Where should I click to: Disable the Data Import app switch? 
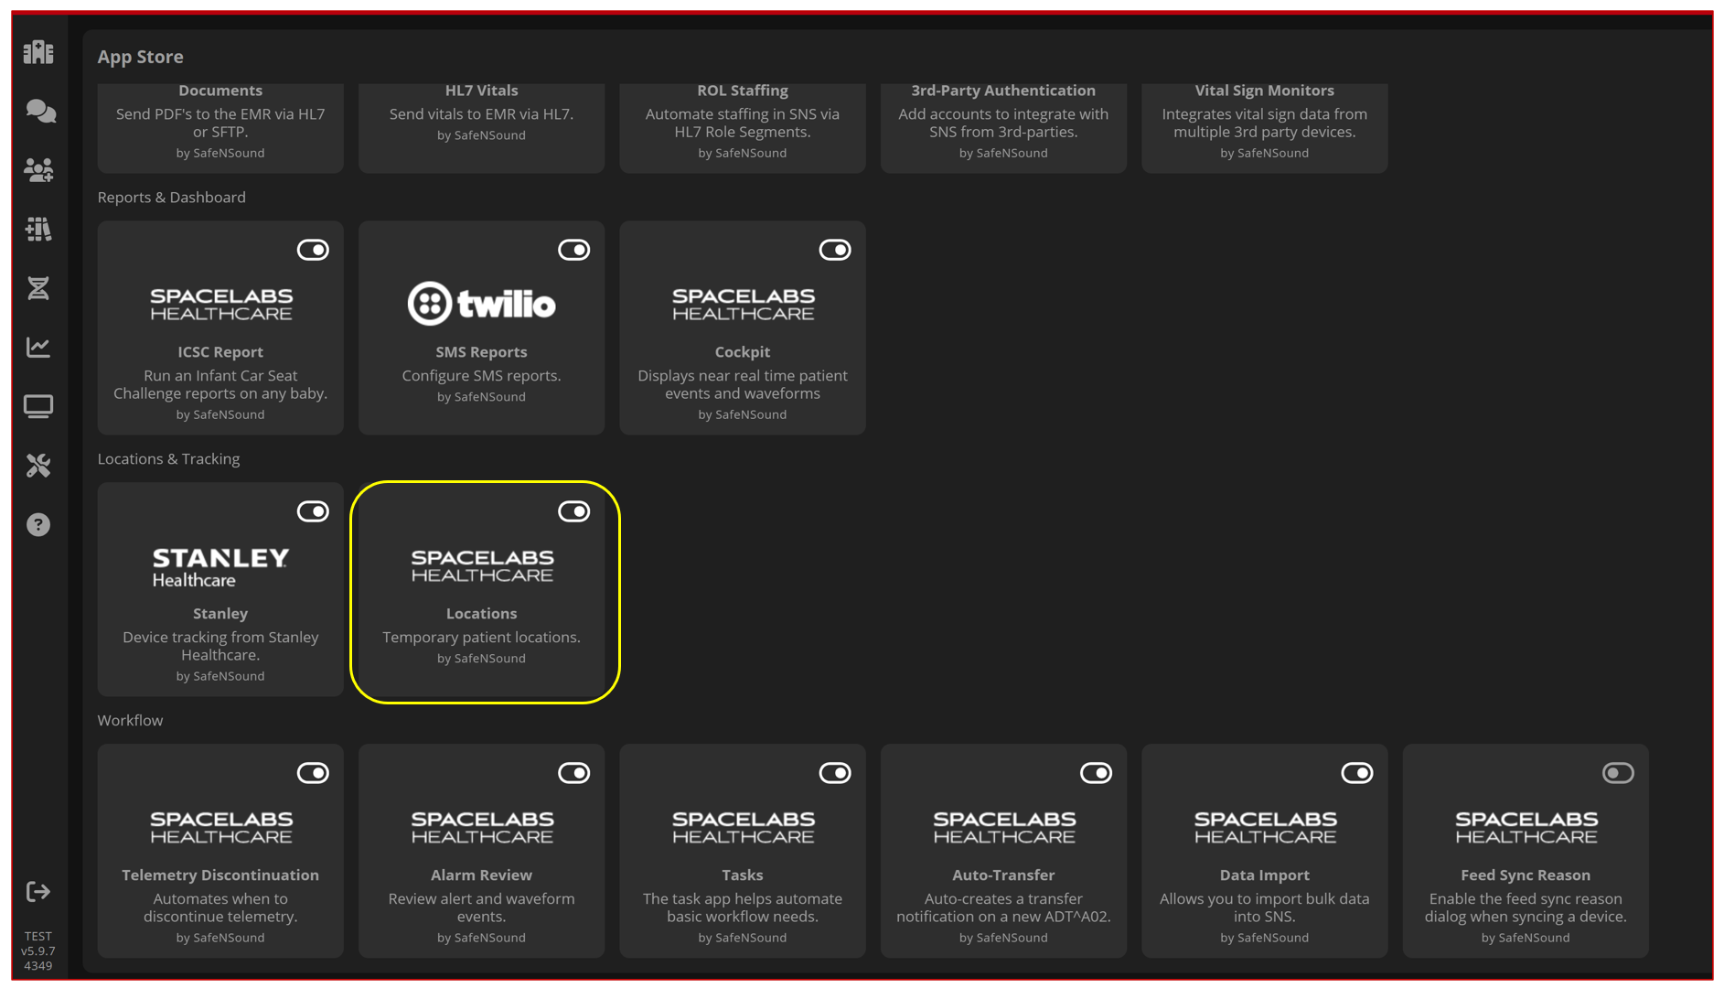point(1357,773)
